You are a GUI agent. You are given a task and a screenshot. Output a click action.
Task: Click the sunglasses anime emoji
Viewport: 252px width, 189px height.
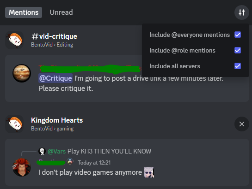149,172
